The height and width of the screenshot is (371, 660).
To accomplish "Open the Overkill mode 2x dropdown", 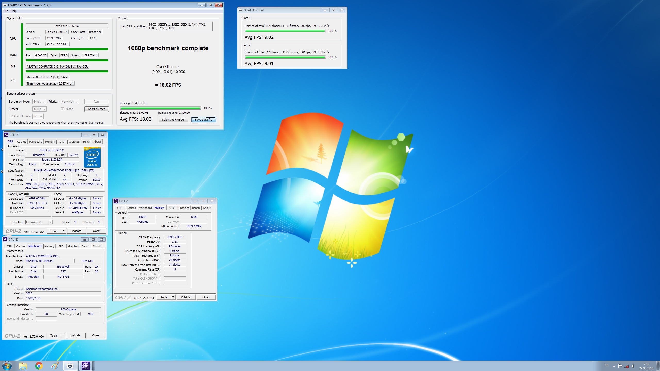I will pyautogui.click(x=38, y=116).
